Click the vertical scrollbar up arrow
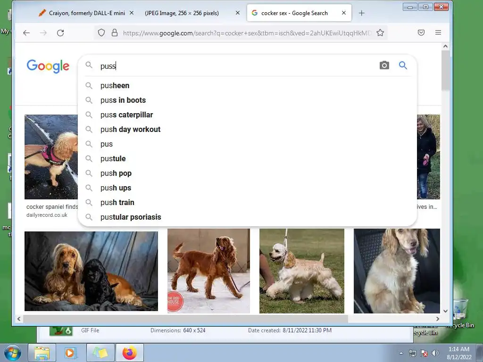 click(445, 47)
